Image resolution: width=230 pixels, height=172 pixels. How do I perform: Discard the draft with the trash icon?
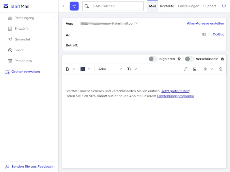click(221, 69)
